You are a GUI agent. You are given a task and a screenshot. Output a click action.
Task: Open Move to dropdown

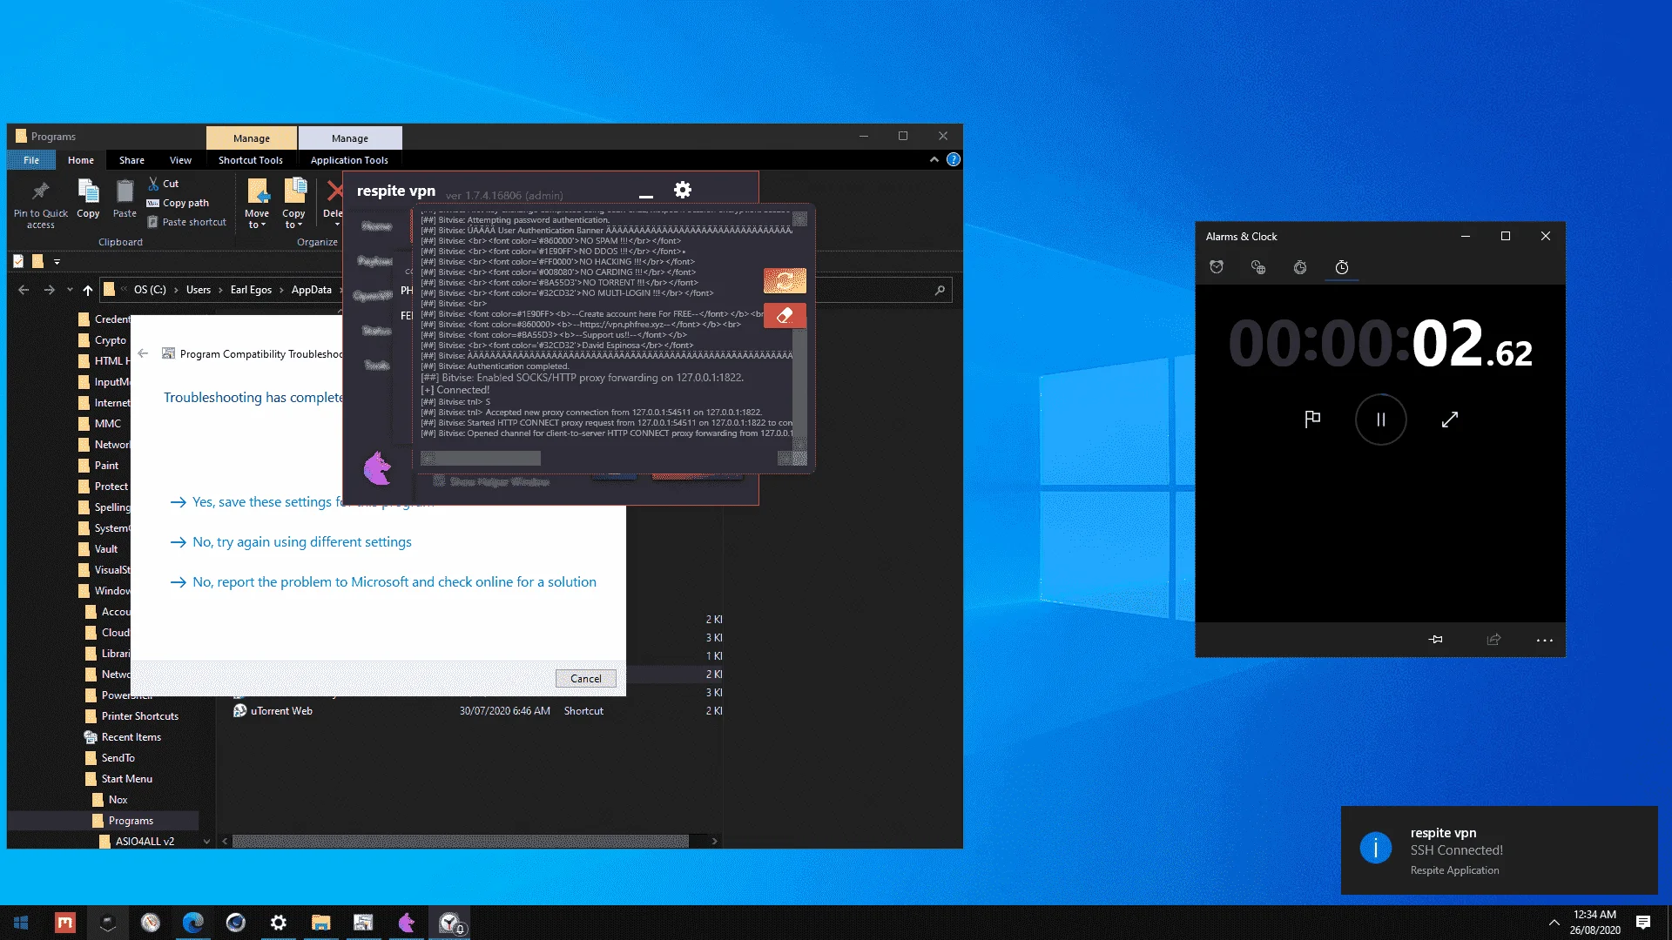(x=257, y=202)
